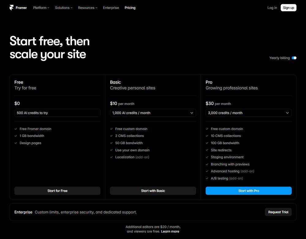
Task: Click the Pro plan title
Action: click(x=209, y=82)
